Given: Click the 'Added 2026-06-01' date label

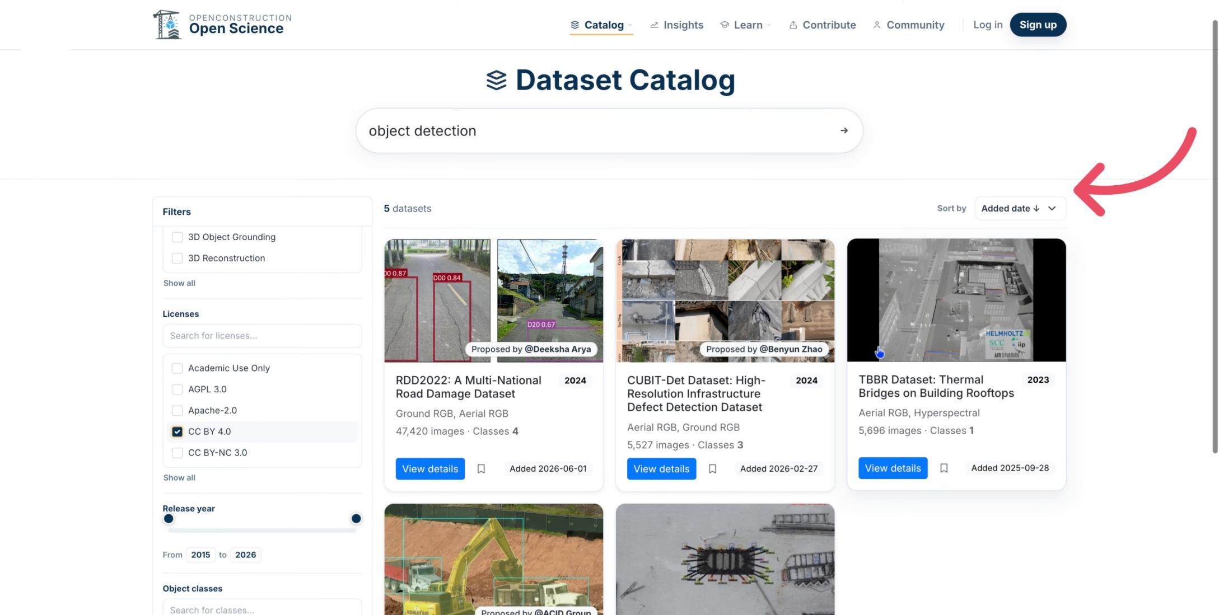Looking at the screenshot, I should tap(548, 469).
